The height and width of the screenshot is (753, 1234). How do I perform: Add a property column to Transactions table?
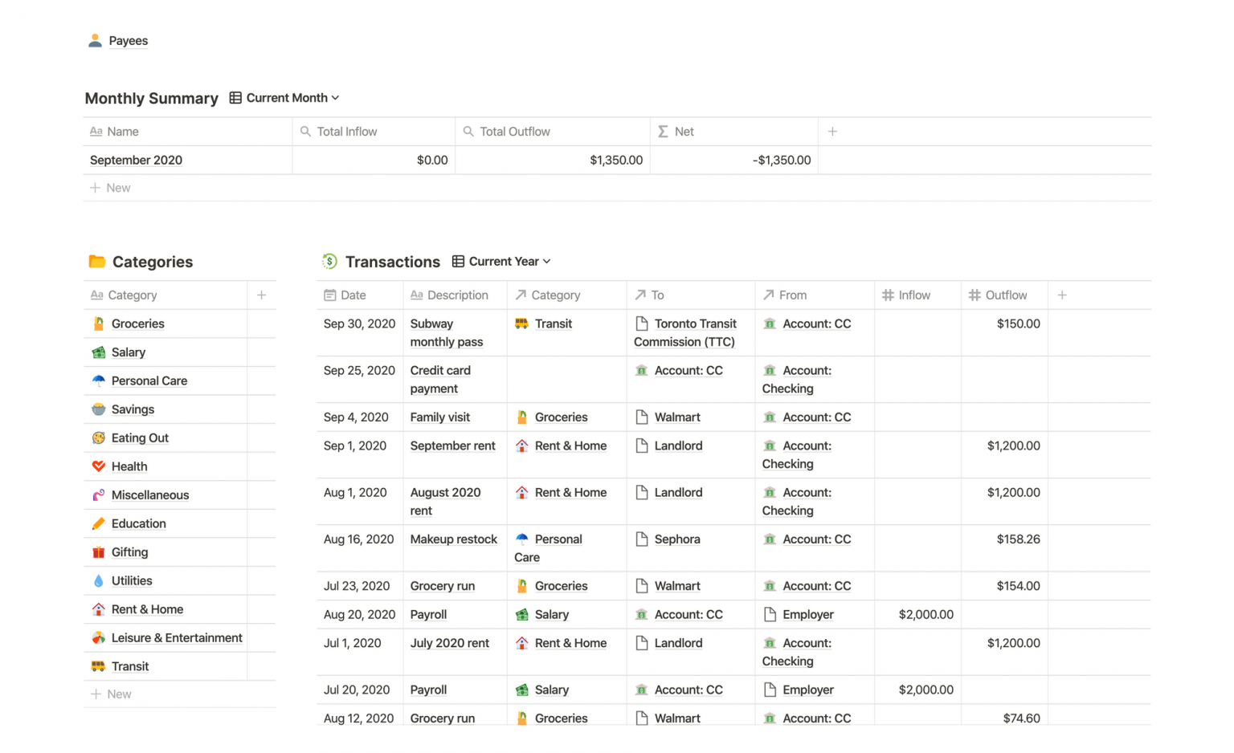[x=1062, y=295]
